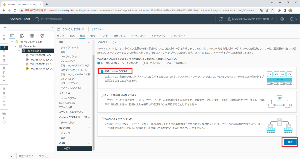
Task: Open Trust Authority settings
Action: coord(67,103)
